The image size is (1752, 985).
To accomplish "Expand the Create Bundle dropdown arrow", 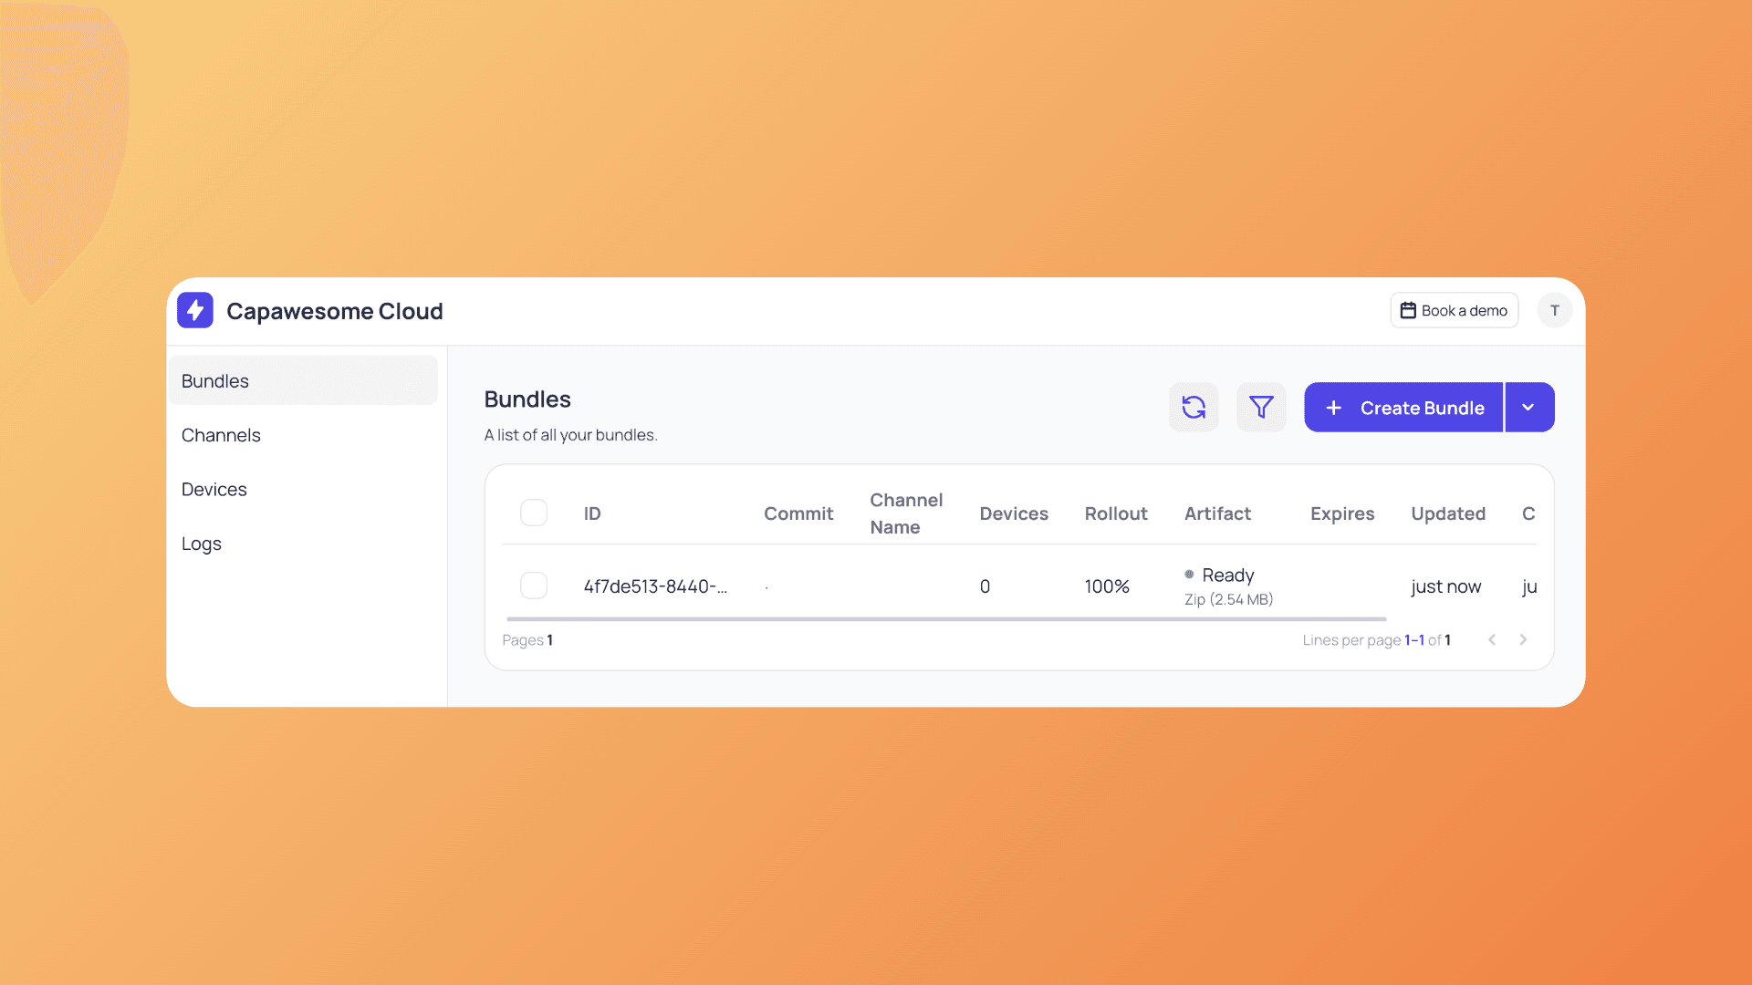I will 1528,407.
